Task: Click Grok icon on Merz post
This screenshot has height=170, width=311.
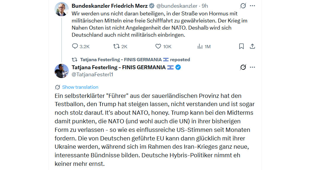Action: click(x=243, y=6)
